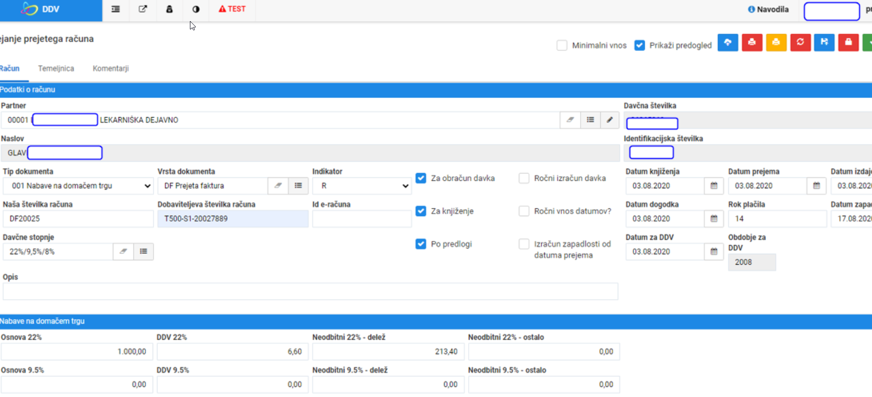
Task: Click the Dobaviteljeva številka računa field
Action: coord(233,219)
